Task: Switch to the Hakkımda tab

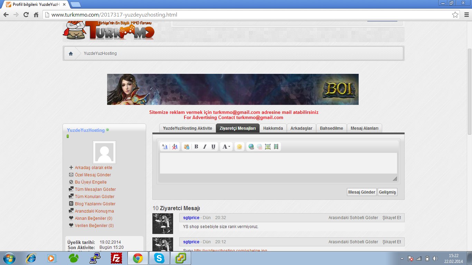Action: (x=273, y=128)
